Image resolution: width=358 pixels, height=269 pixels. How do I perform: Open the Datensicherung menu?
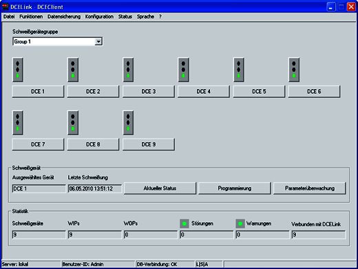point(64,17)
